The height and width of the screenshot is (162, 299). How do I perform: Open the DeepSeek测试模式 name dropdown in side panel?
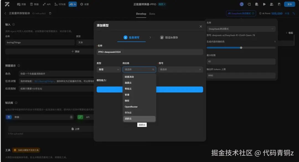coord(241,29)
